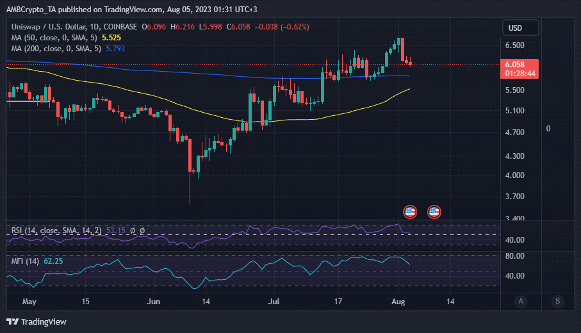Click the 5.100 price axis label
This screenshot has width=581, height=333.
click(x=514, y=110)
